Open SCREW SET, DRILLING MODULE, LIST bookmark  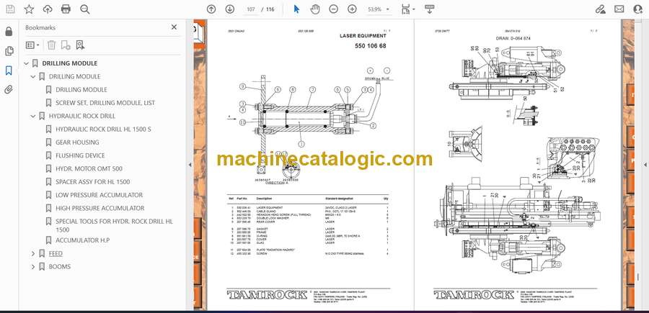[x=105, y=103]
